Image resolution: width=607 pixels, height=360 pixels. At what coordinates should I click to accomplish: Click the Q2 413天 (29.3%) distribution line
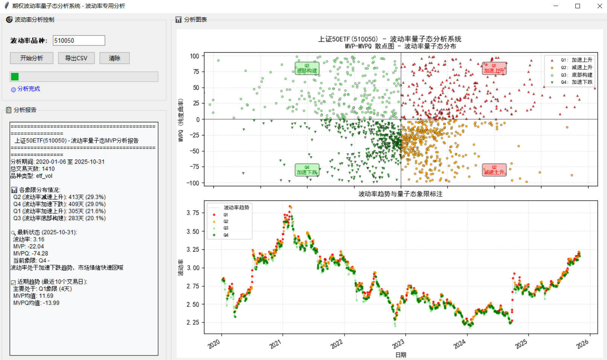pyautogui.click(x=59, y=197)
